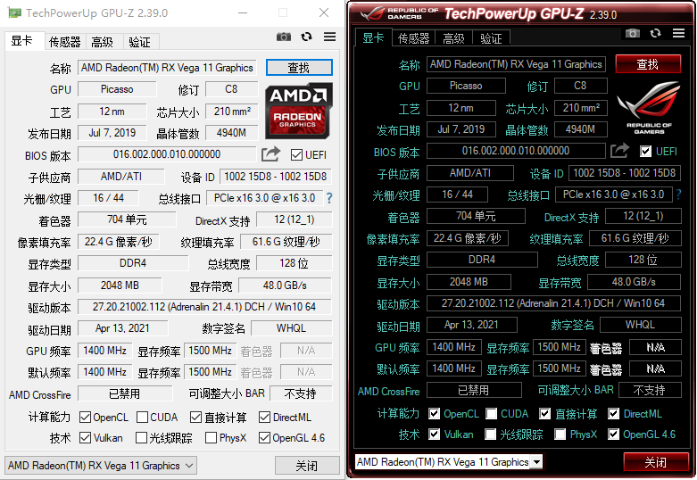Open GPU selector dropdown in left window
The height and width of the screenshot is (480, 697).
101,466
